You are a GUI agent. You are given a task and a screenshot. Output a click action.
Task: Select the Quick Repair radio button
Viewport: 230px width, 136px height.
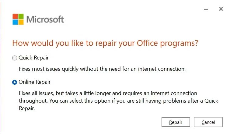[x=15, y=58]
